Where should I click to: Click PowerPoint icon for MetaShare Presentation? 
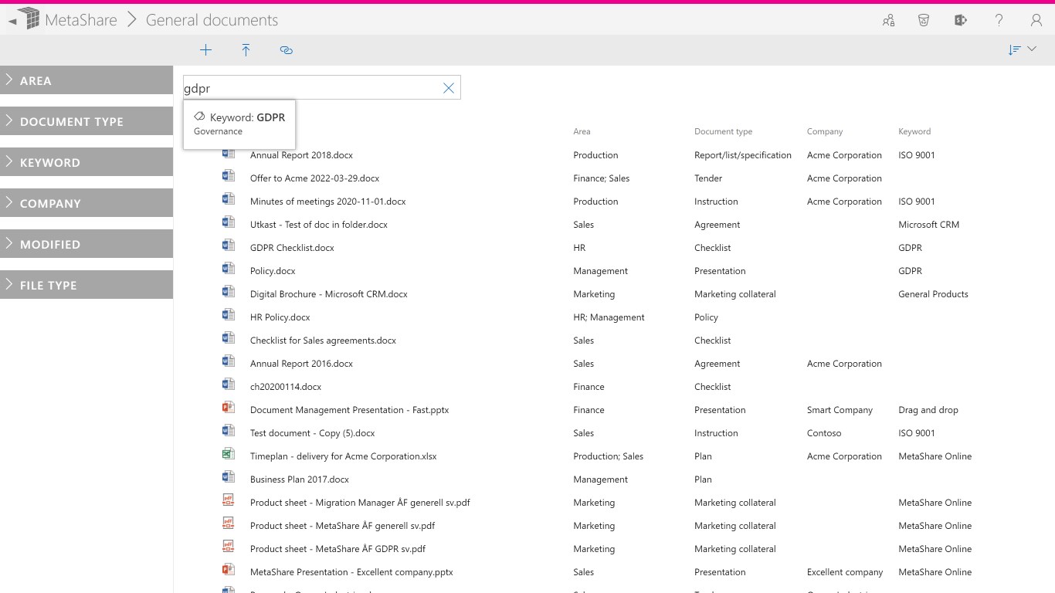[228, 571]
